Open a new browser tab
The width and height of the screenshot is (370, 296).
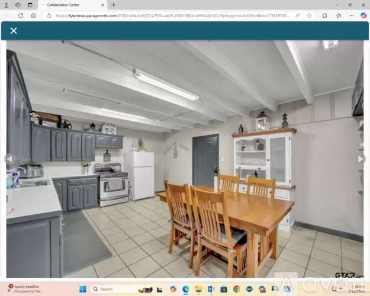pos(113,5)
